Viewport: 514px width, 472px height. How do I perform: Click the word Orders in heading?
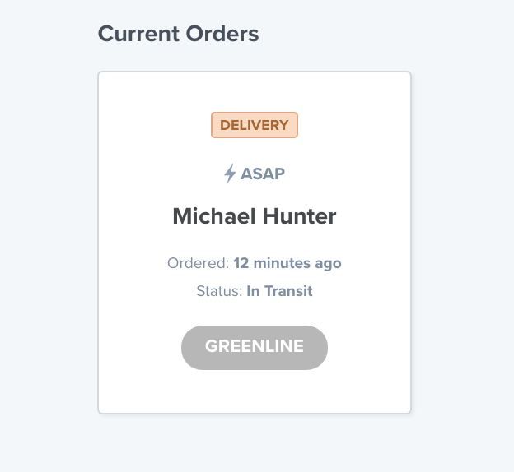222,34
